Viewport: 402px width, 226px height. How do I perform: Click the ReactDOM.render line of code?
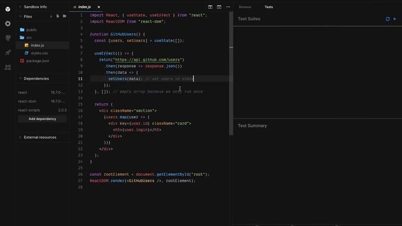[x=143, y=181]
